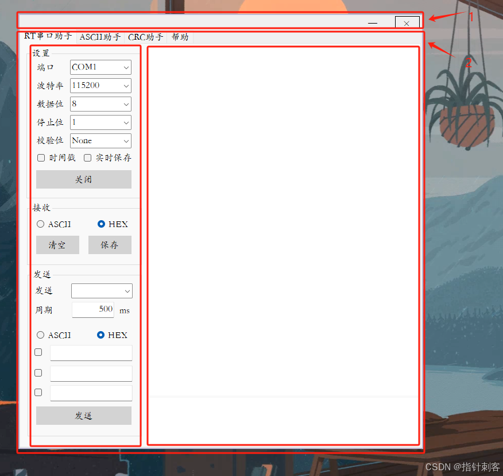This screenshot has height=476, width=503.
Task: Click the bottom 发送 button
Action: [x=84, y=416]
